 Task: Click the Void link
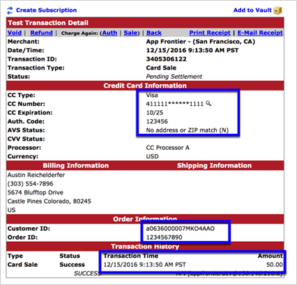pyautogui.click(x=15, y=33)
